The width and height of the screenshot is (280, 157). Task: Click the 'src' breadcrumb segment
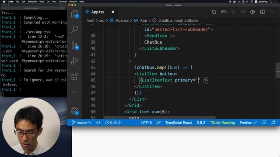(x=102, y=20)
